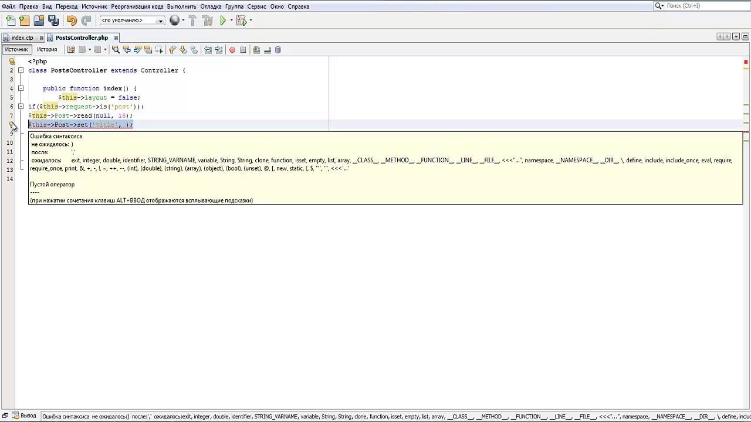
Task: Expand the Debug project dropdown arrow
Action: pos(251,21)
